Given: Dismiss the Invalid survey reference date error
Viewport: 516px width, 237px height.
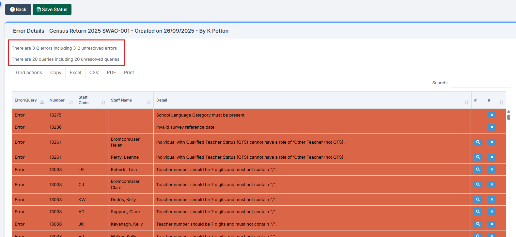Looking at the screenshot, I should coord(492,127).
